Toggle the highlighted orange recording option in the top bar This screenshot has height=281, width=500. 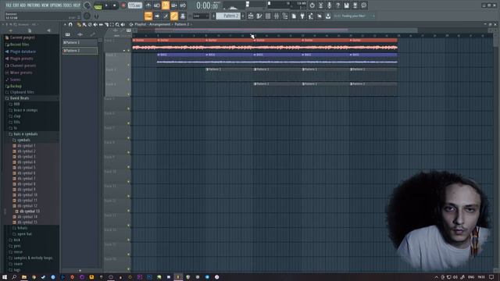[x=166, y=5]
